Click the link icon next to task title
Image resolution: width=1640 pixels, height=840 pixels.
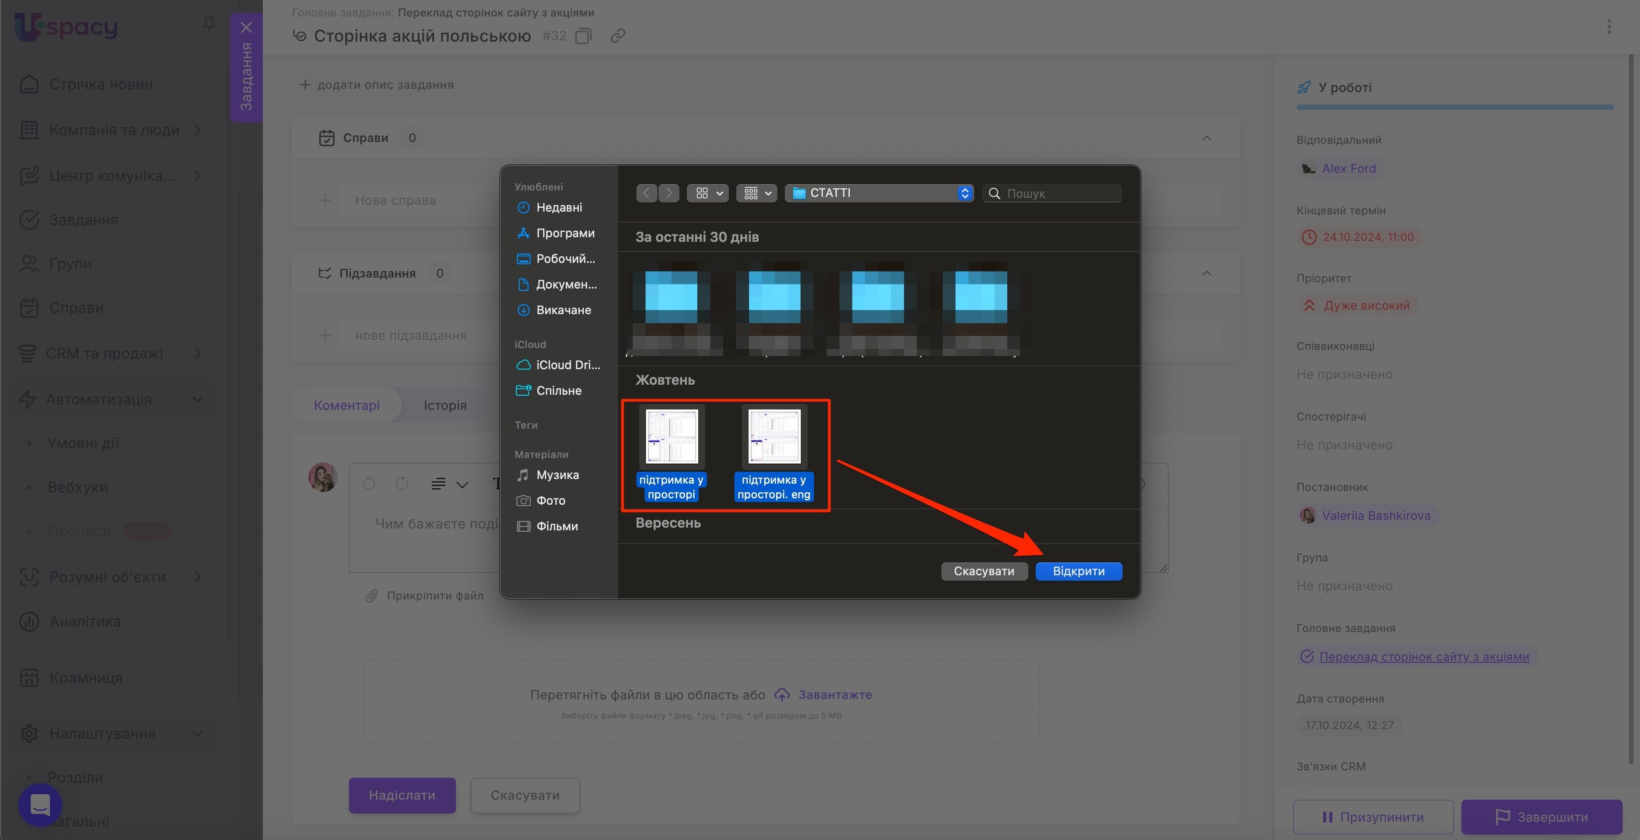click(x=617, y=36)
